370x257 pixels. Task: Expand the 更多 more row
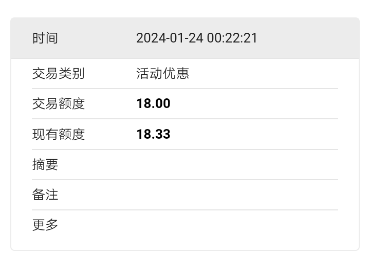click(x=185, y=225)
